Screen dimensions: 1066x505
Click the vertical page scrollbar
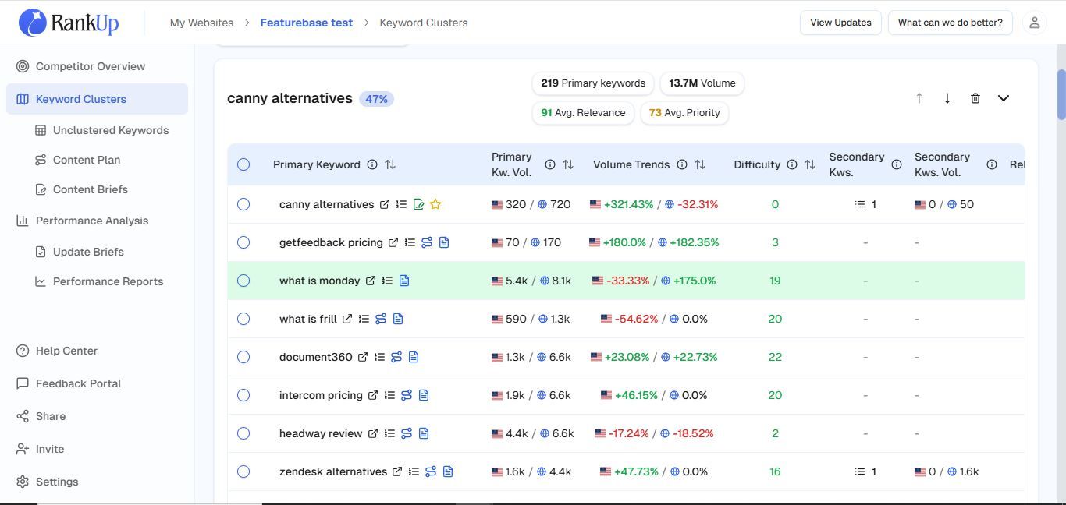pos(1061,94)
